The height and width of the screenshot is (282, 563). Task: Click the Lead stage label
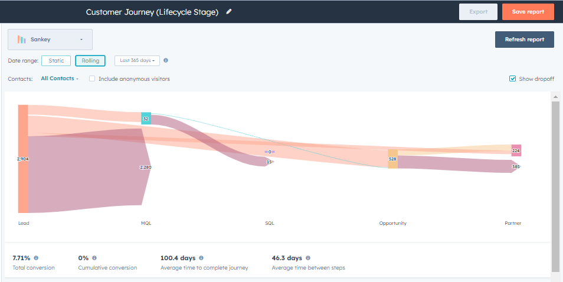click(x=24, y=223)
